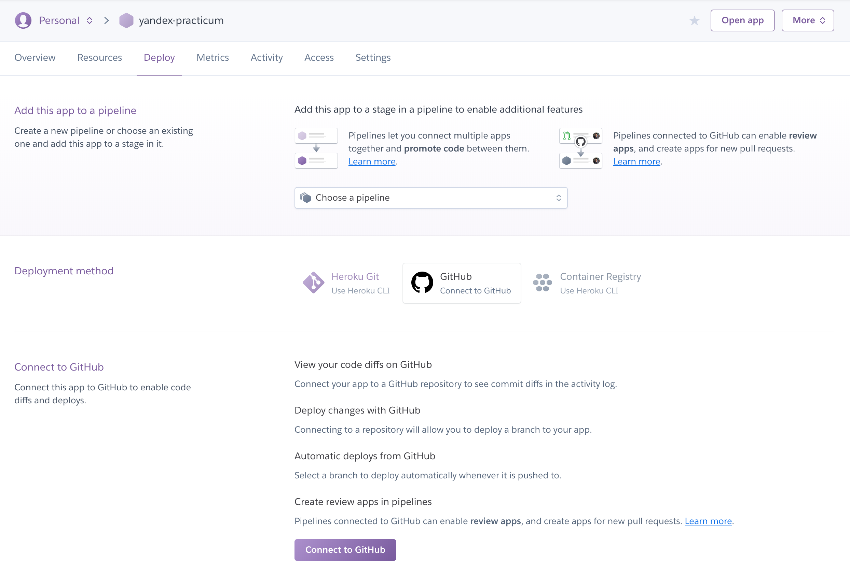
Task: Go to the Activity tab
Action: 266,58
